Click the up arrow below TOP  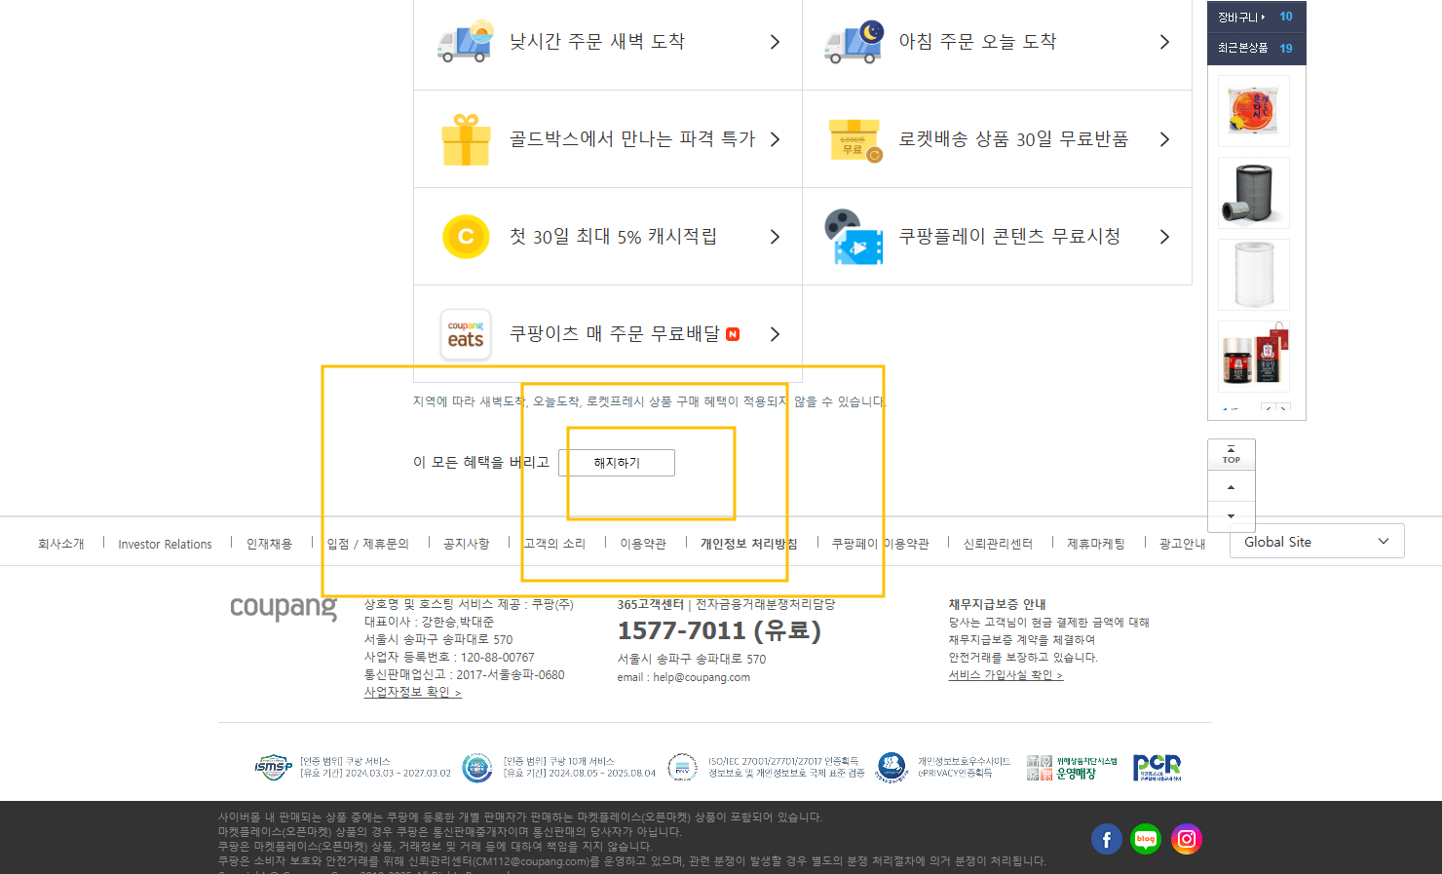[x=1232, y=486]
